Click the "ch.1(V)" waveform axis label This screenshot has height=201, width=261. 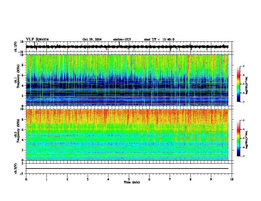point(16,47)
